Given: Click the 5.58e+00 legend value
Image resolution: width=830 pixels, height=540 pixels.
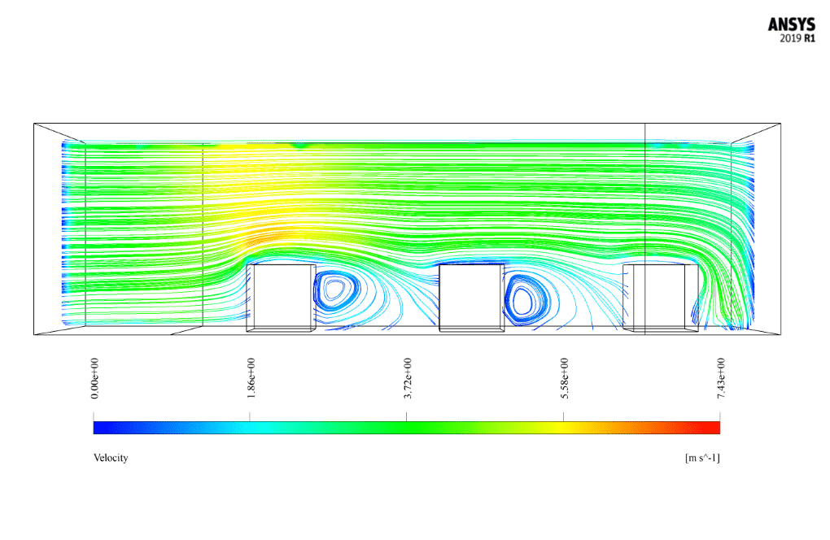Looking at the screenshot, I should (565, 378).
